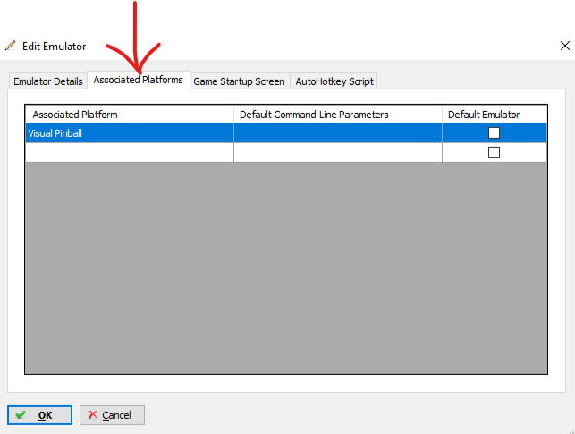Close the Edit Emulator dialog window
This screenshot has height=434, width=575.
pyautogui.click(x=563, y=45)
